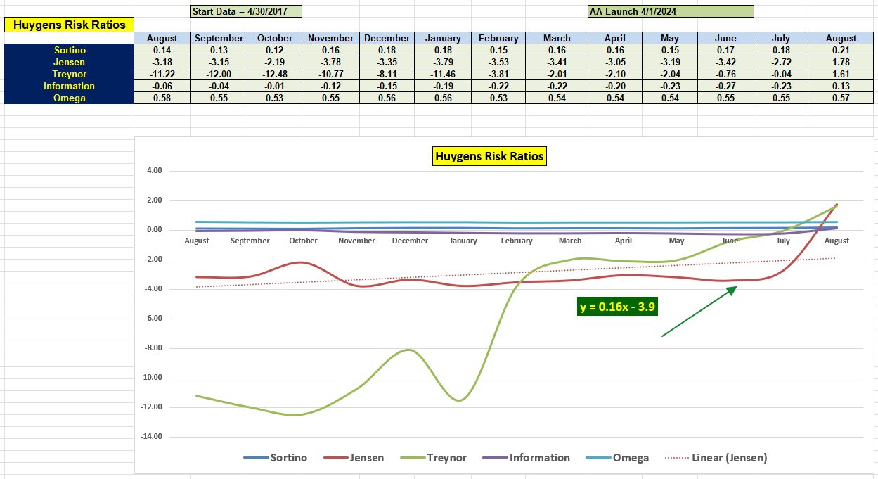Select the Information row label
This screenshot has height=479, width=878.
(x=69, y=86)
